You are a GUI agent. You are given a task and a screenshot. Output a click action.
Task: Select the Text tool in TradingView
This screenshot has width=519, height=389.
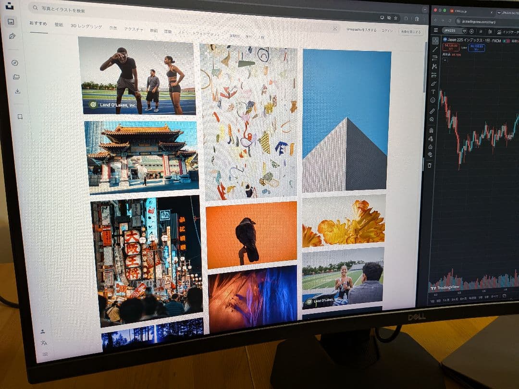tap(433, 92)
